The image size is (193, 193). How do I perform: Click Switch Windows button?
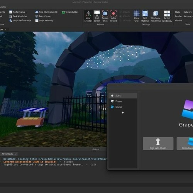tap(167, 16)
